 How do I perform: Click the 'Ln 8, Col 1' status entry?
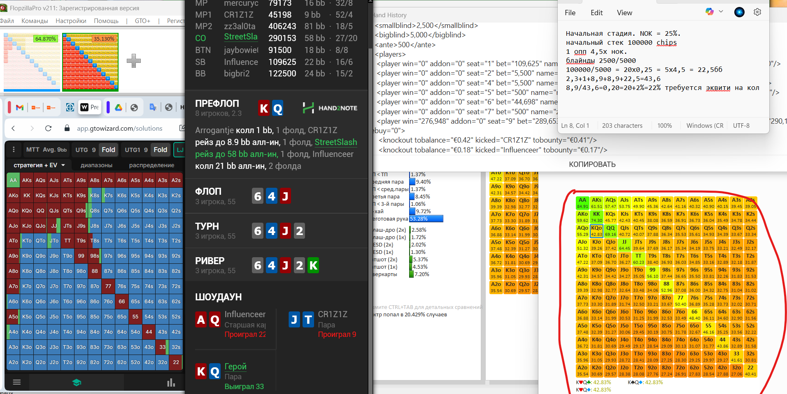click(575, 126)
